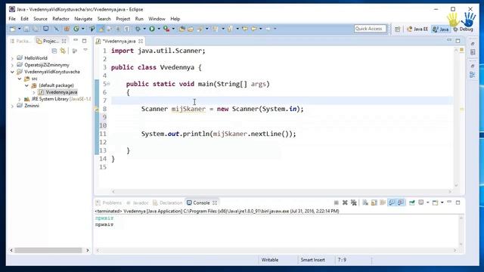Collapse main method at line 5

108,84
